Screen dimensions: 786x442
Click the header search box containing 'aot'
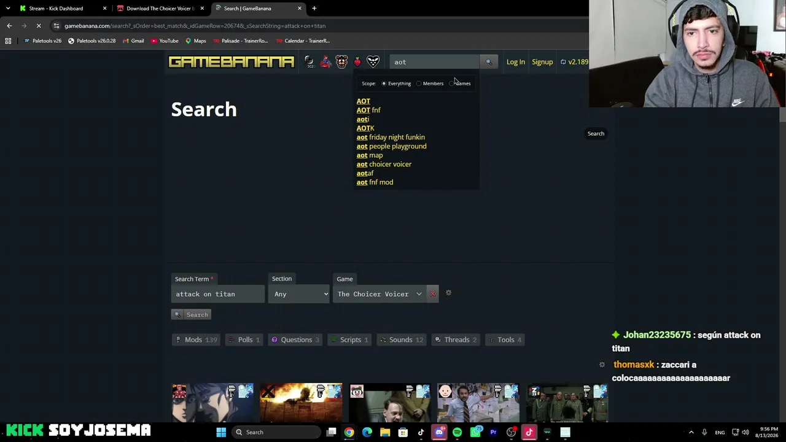pyautogui.click(x=434, y=62)
